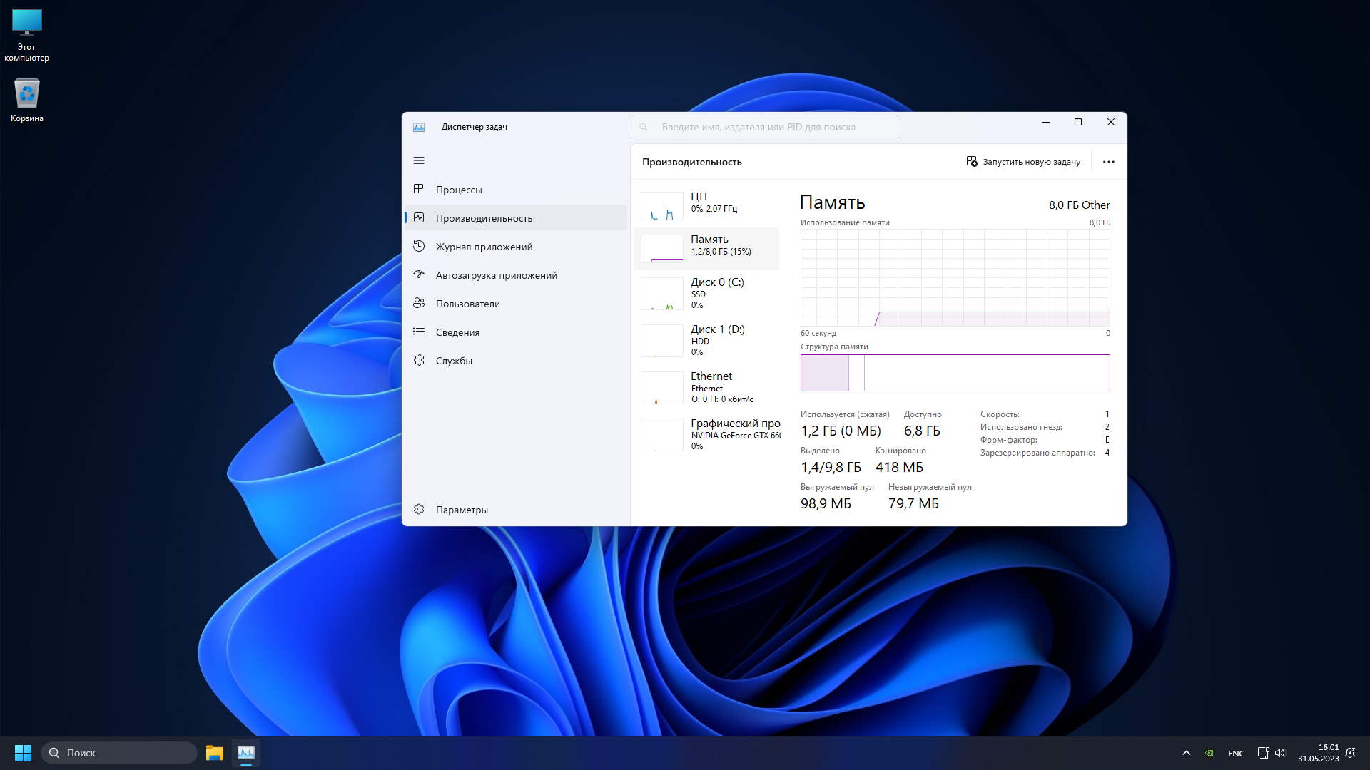Image resolution: width=1370 pixels, height=770 pixels.
Task: Open the three-dots more options menu
Action: click(x=1108, y=162)
